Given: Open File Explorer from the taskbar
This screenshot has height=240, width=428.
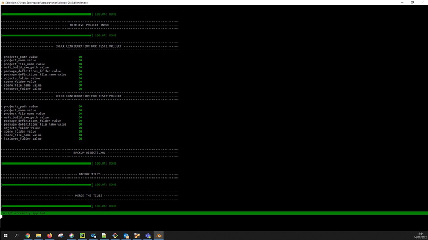Looking at the screenshot, I should point(39,235).
